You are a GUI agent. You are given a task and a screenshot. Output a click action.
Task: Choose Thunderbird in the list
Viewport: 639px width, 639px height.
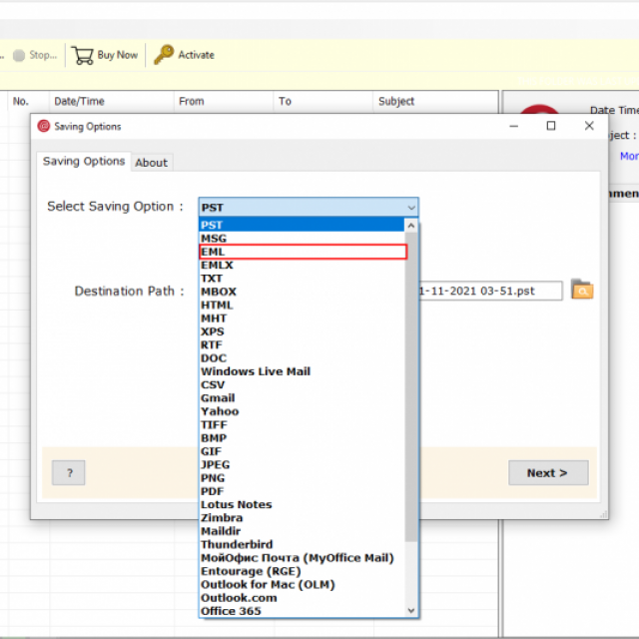(x=302, y=544)
